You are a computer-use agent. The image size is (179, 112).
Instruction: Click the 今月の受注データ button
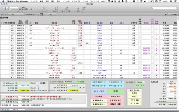[99, 82]
